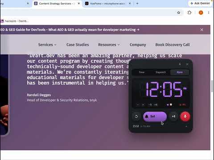Expand the Resources dropdown menu
214x160 pixels.
click(109, 44)
